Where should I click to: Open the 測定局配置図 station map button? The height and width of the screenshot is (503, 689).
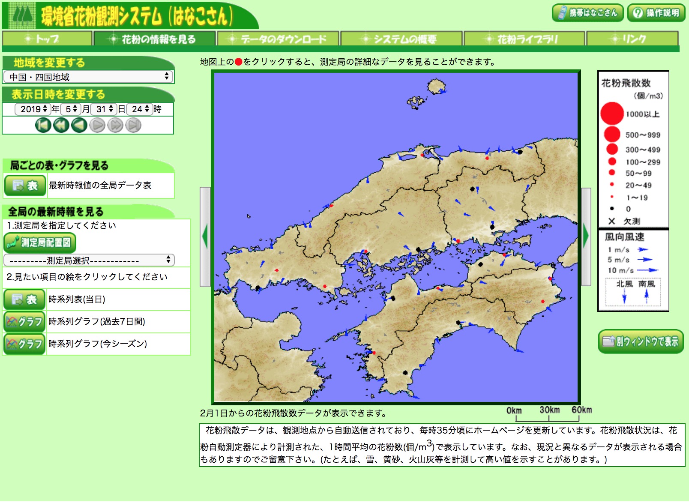(40, 243)
